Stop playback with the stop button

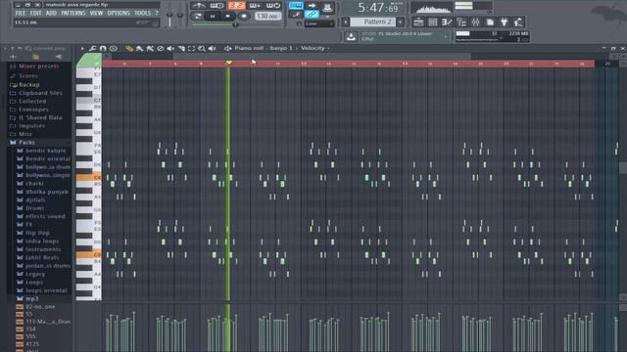pos(227,16)
